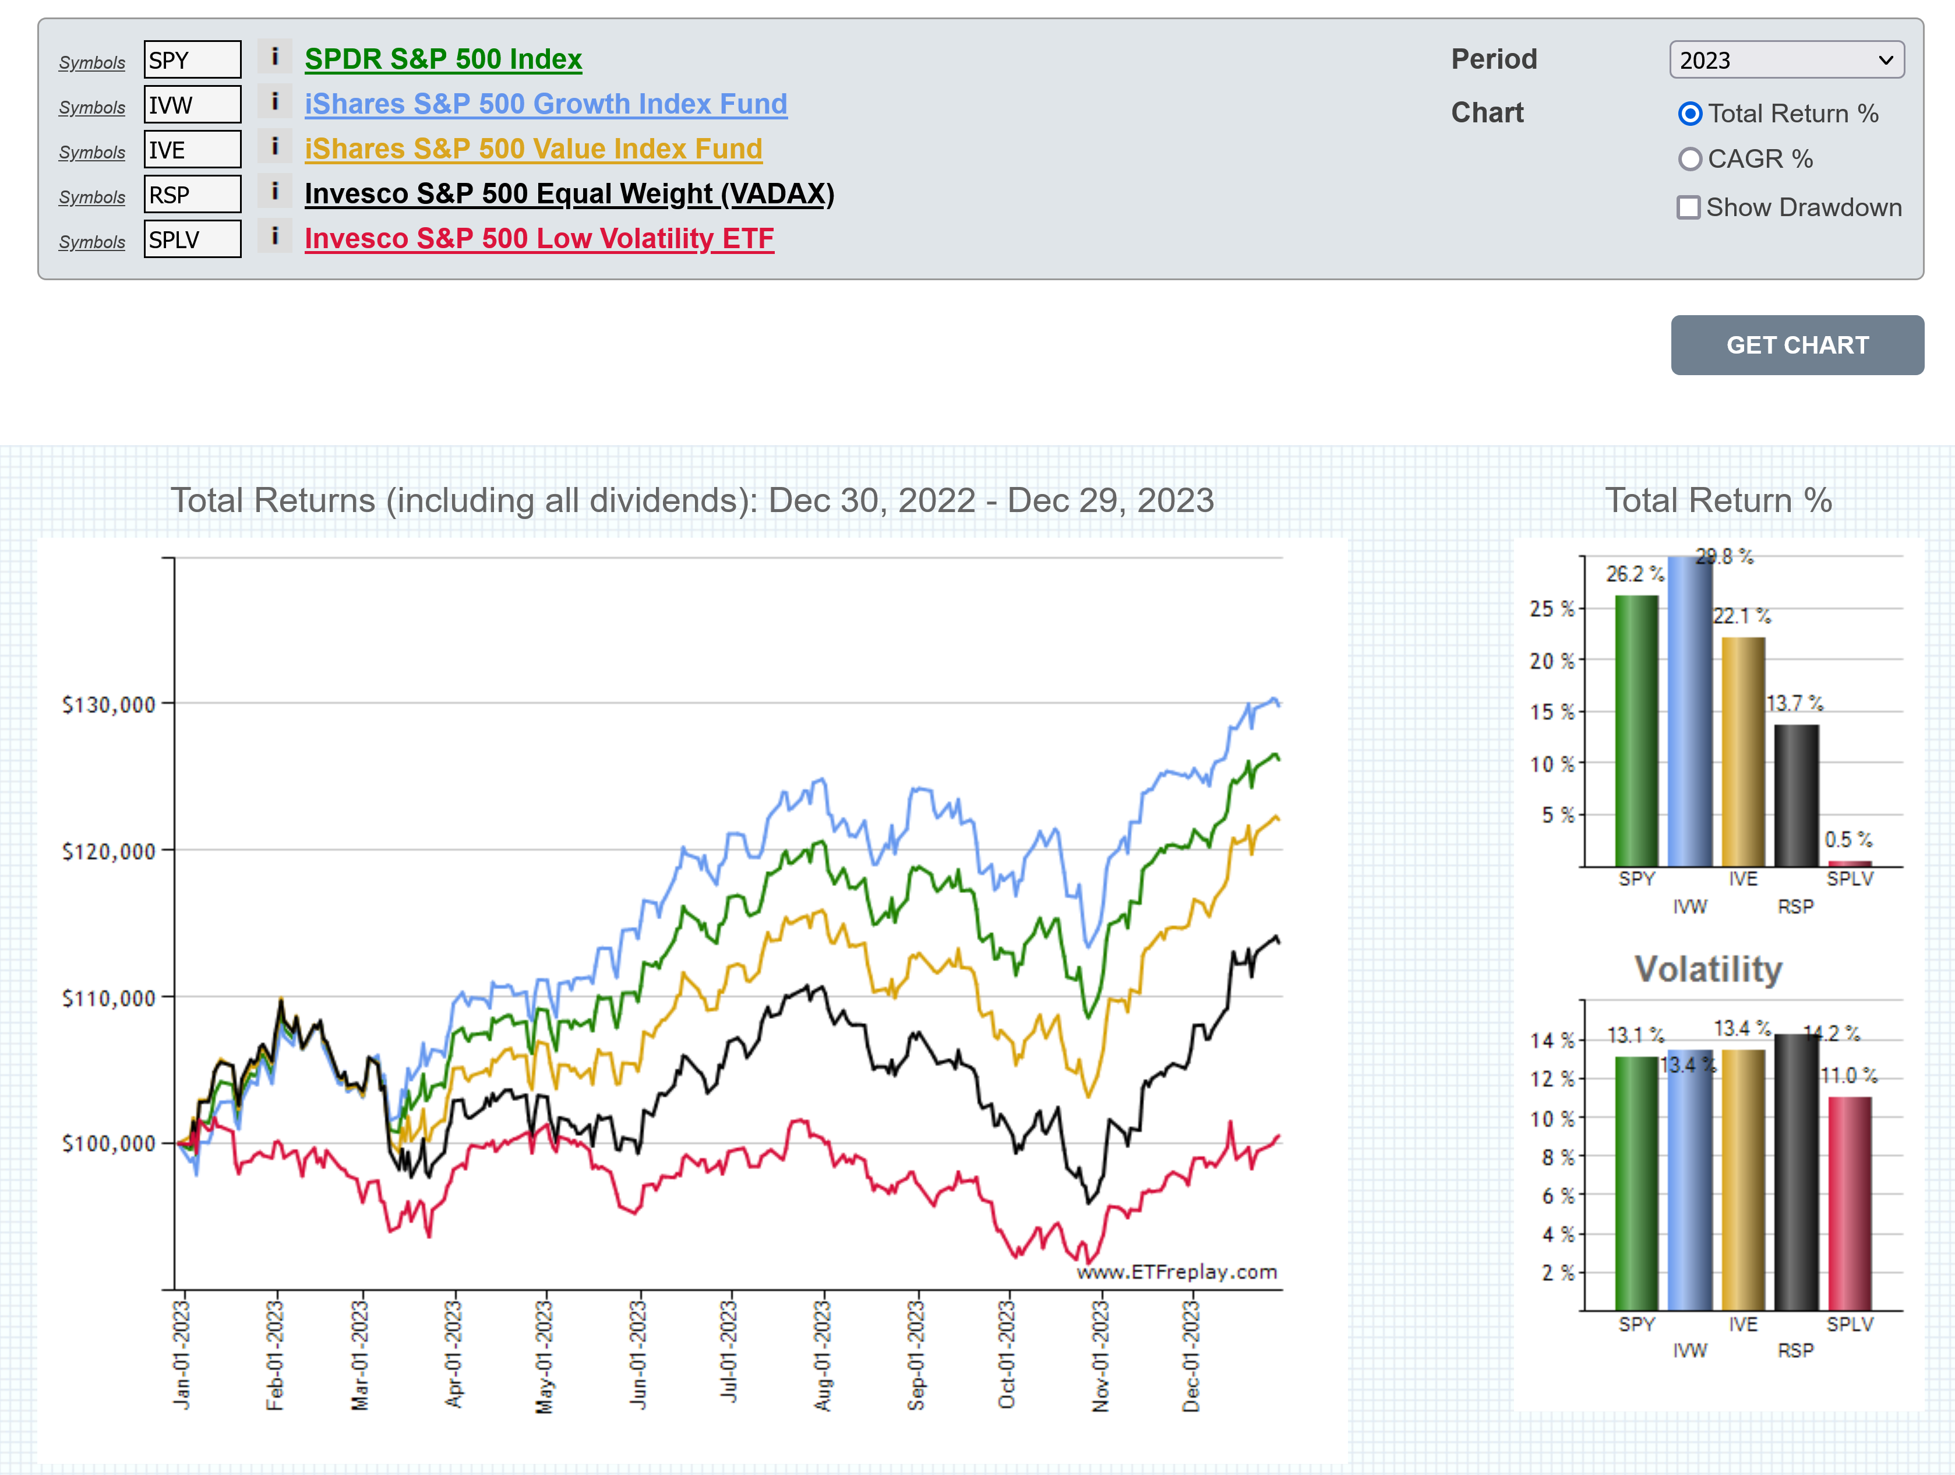The height and width of the screenshot is (1475, 1955).
Task: Click the Total Returns chart title
Action: 692,501
